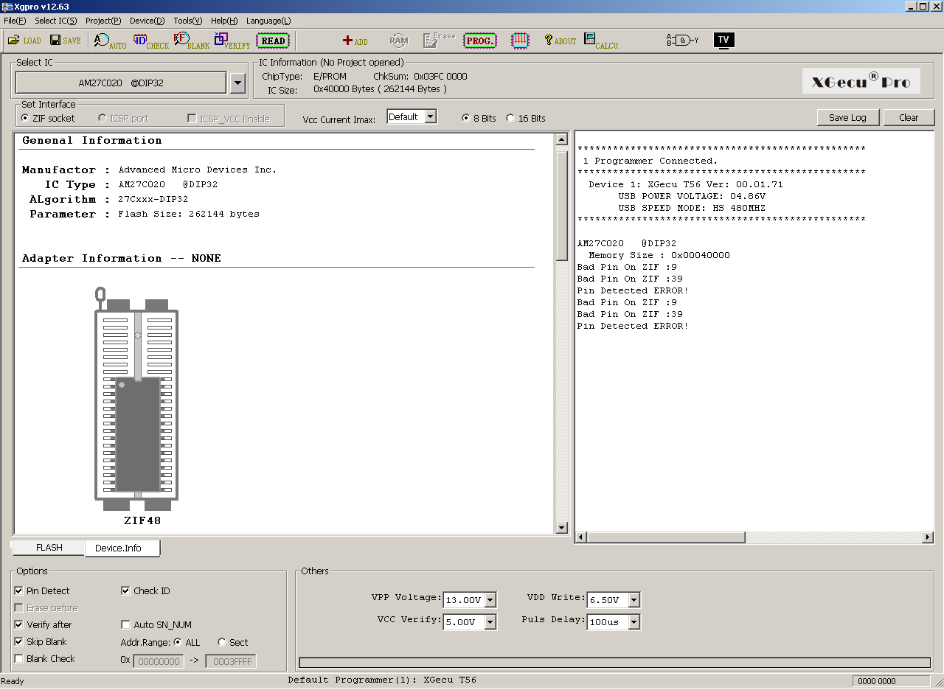Enable the Auto SN_NUM checkbox
The width and height of the screenshot is (944, 690).
coord(125,625)
